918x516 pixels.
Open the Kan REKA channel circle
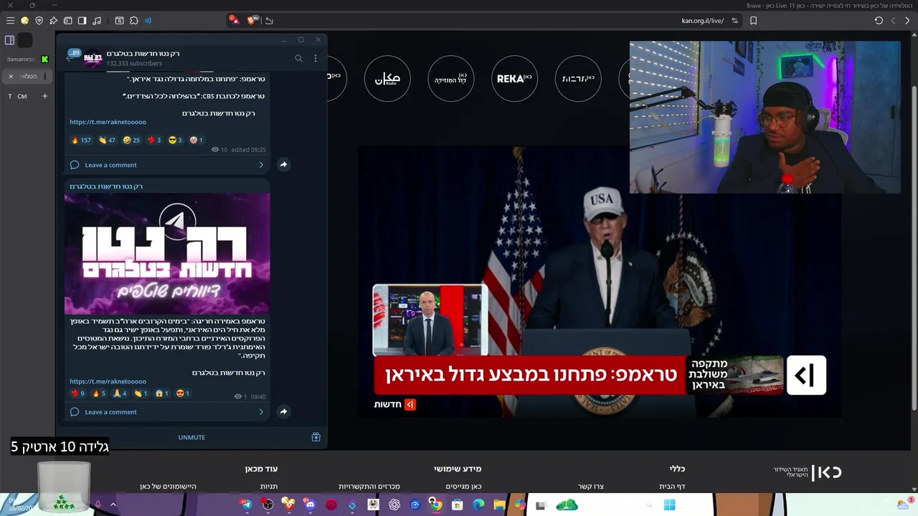514,78
